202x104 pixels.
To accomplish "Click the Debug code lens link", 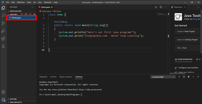I will 64,22.
